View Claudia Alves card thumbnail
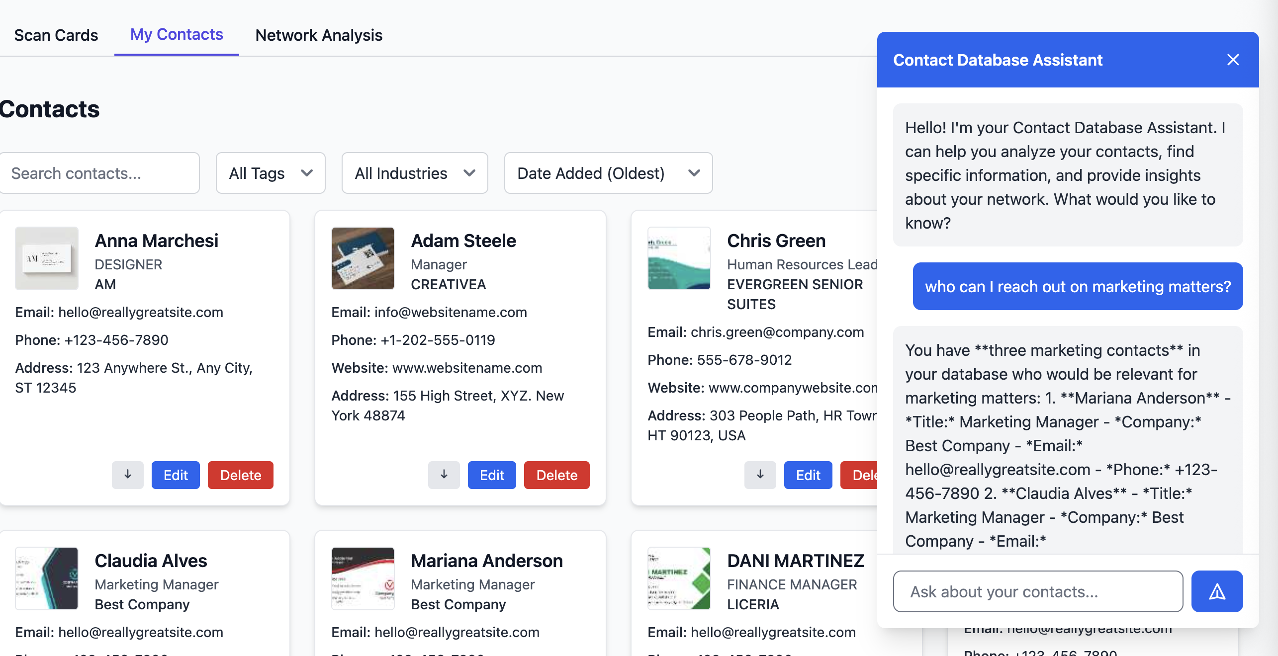The height and width of the screenshot is (656, 1278). pyautogui.click(x=47, y=578)
